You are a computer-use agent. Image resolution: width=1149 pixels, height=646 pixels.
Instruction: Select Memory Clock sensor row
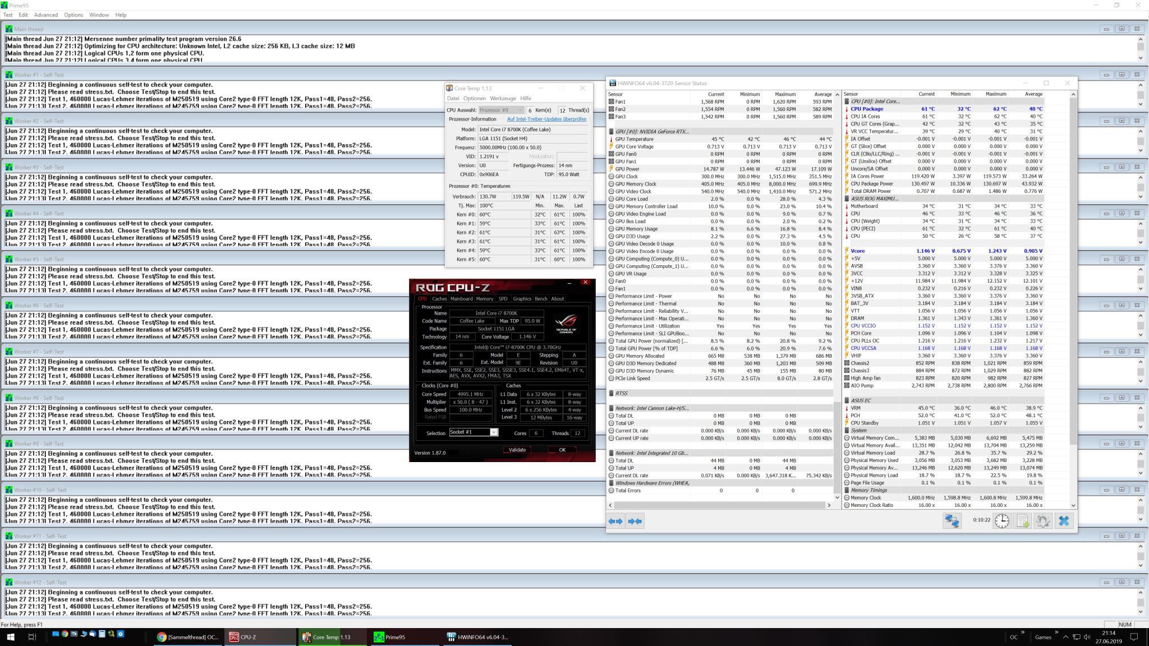point(944,498)
